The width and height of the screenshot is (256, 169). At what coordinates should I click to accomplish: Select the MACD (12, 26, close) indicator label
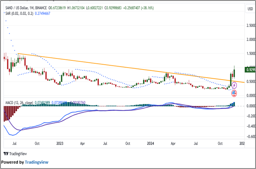(19, 103)
